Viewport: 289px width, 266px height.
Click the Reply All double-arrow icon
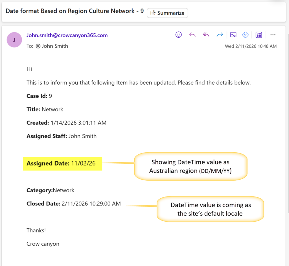tap(206, 35)
